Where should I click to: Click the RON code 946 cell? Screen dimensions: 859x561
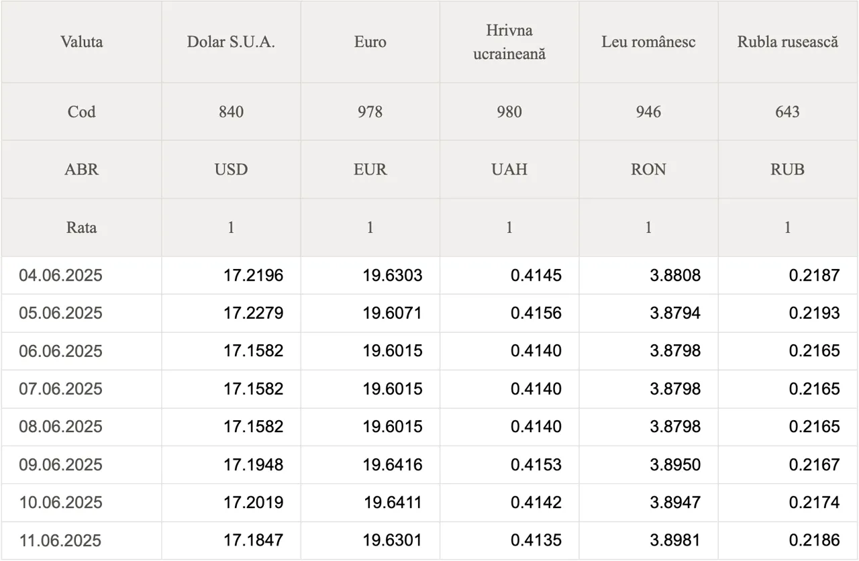click(648, 112)
